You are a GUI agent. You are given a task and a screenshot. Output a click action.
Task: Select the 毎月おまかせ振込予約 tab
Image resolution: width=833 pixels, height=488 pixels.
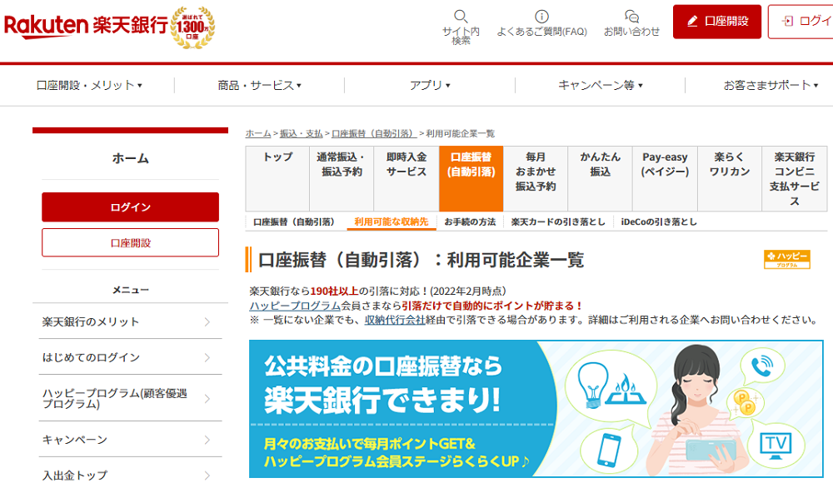point(536,178)
